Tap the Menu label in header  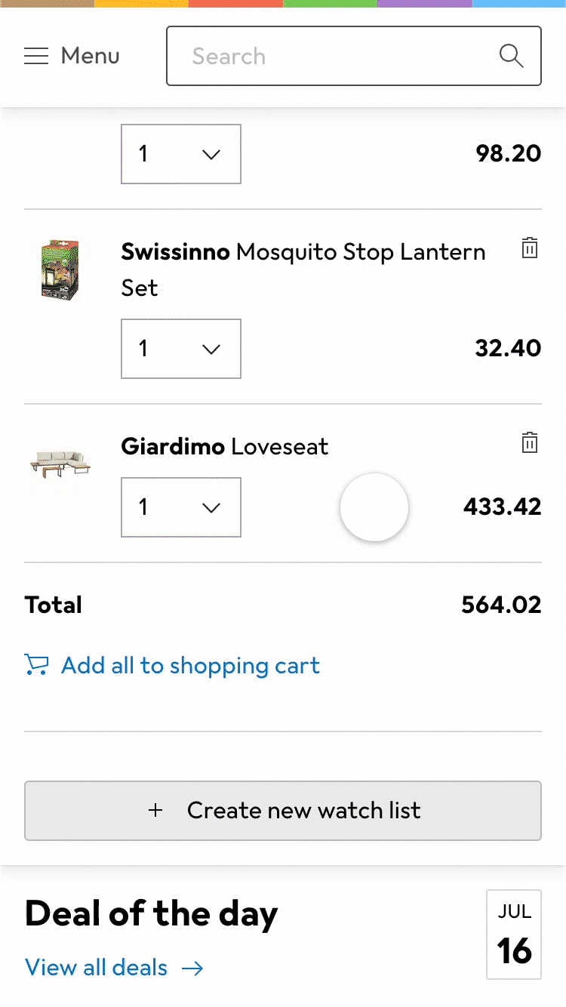pos(90,56)
